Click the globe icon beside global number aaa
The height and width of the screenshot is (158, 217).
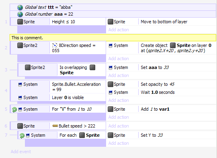[20, 14]
